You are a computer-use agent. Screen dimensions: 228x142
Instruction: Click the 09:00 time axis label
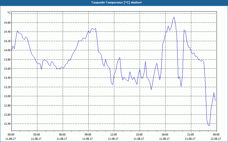pos(88,135)
